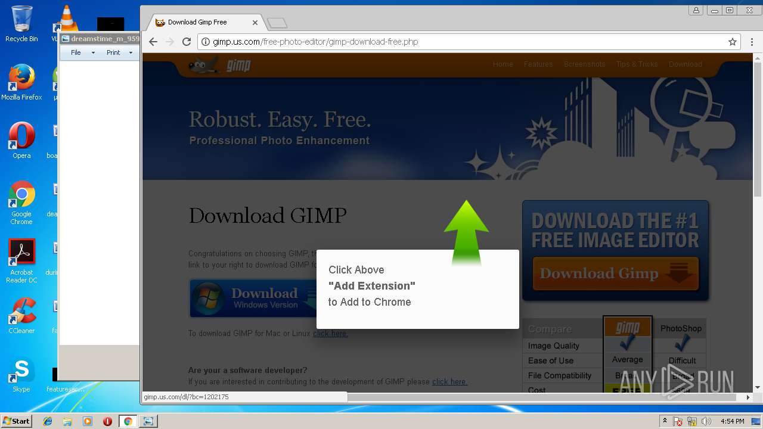Click the orange Download Gimp button
763x429 pixels.
click(x=616, y=274)
